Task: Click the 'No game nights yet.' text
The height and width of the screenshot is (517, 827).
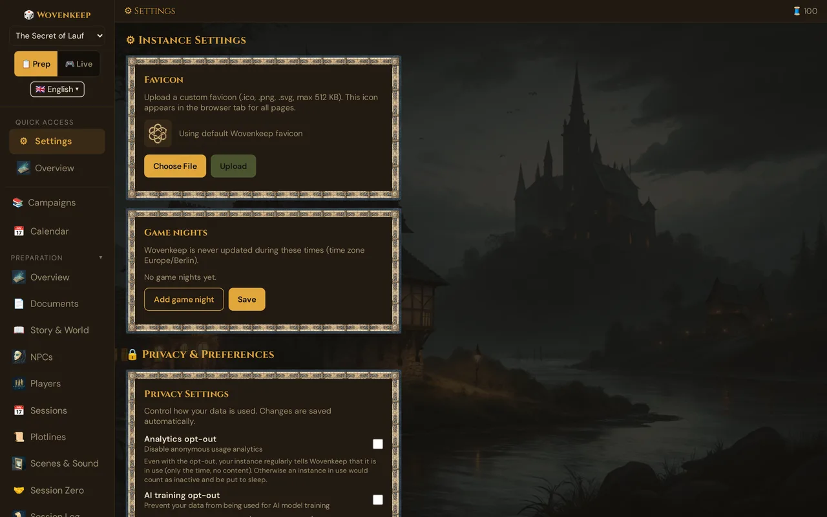Action: tap(180, 277)
